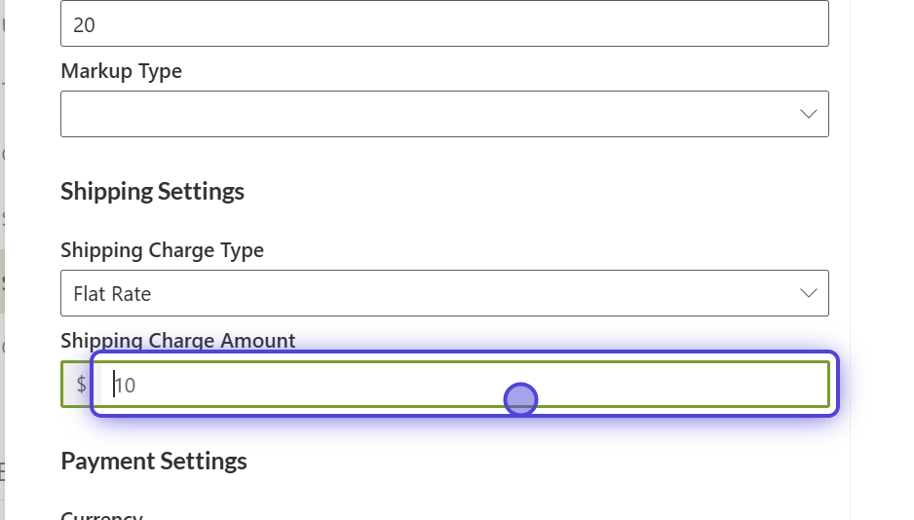Click the number 20 text in top field
This screenshot has height=520, width=914.
click(x=84, y=25)
